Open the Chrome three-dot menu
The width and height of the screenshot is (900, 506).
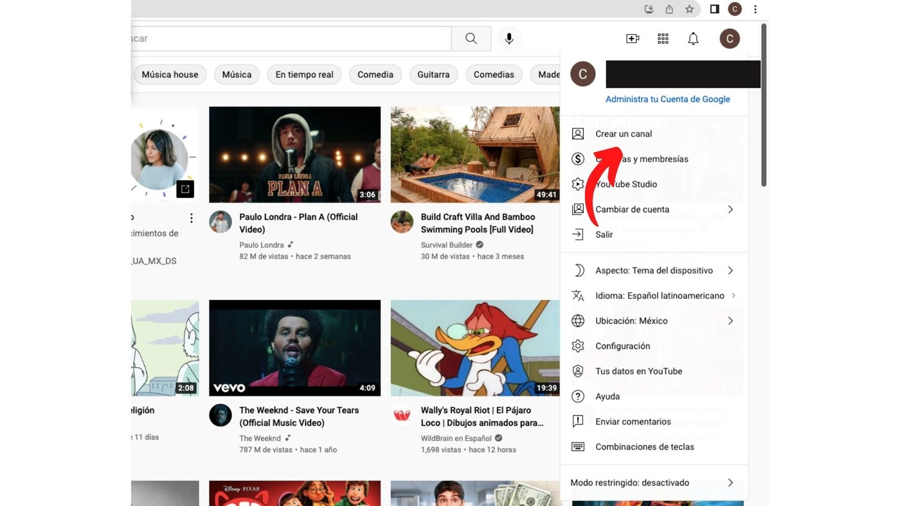click(755, 9)
